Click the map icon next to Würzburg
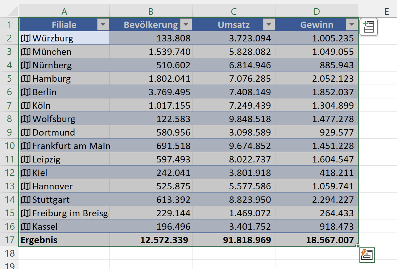This screenshot has width=397, height=269. (26, 38)
